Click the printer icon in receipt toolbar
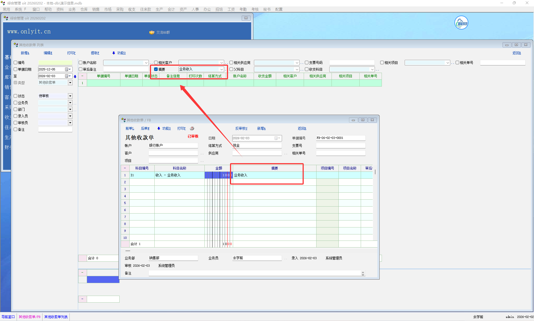The height and width of the screenshot is (321, 534). tap(192, 128)
